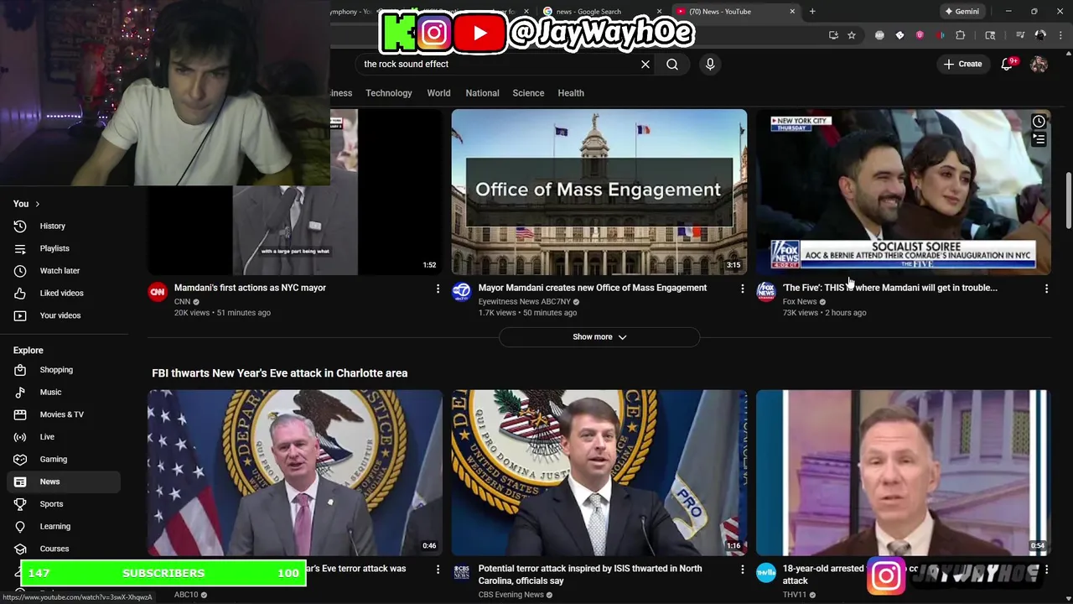Expand stories with Show more

(599, 336)
